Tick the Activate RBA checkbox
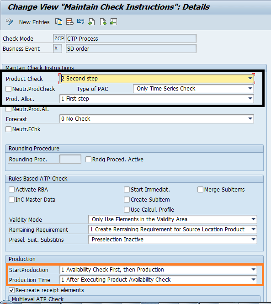 coord(11,189)
